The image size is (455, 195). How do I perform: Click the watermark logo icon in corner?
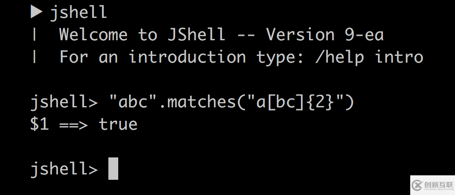pyautogui.click(x=418, y=185)
